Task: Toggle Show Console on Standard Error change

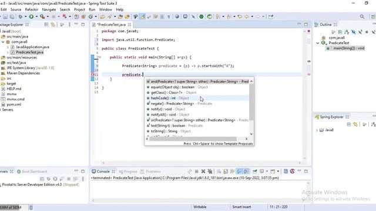Action: [246, 171]
